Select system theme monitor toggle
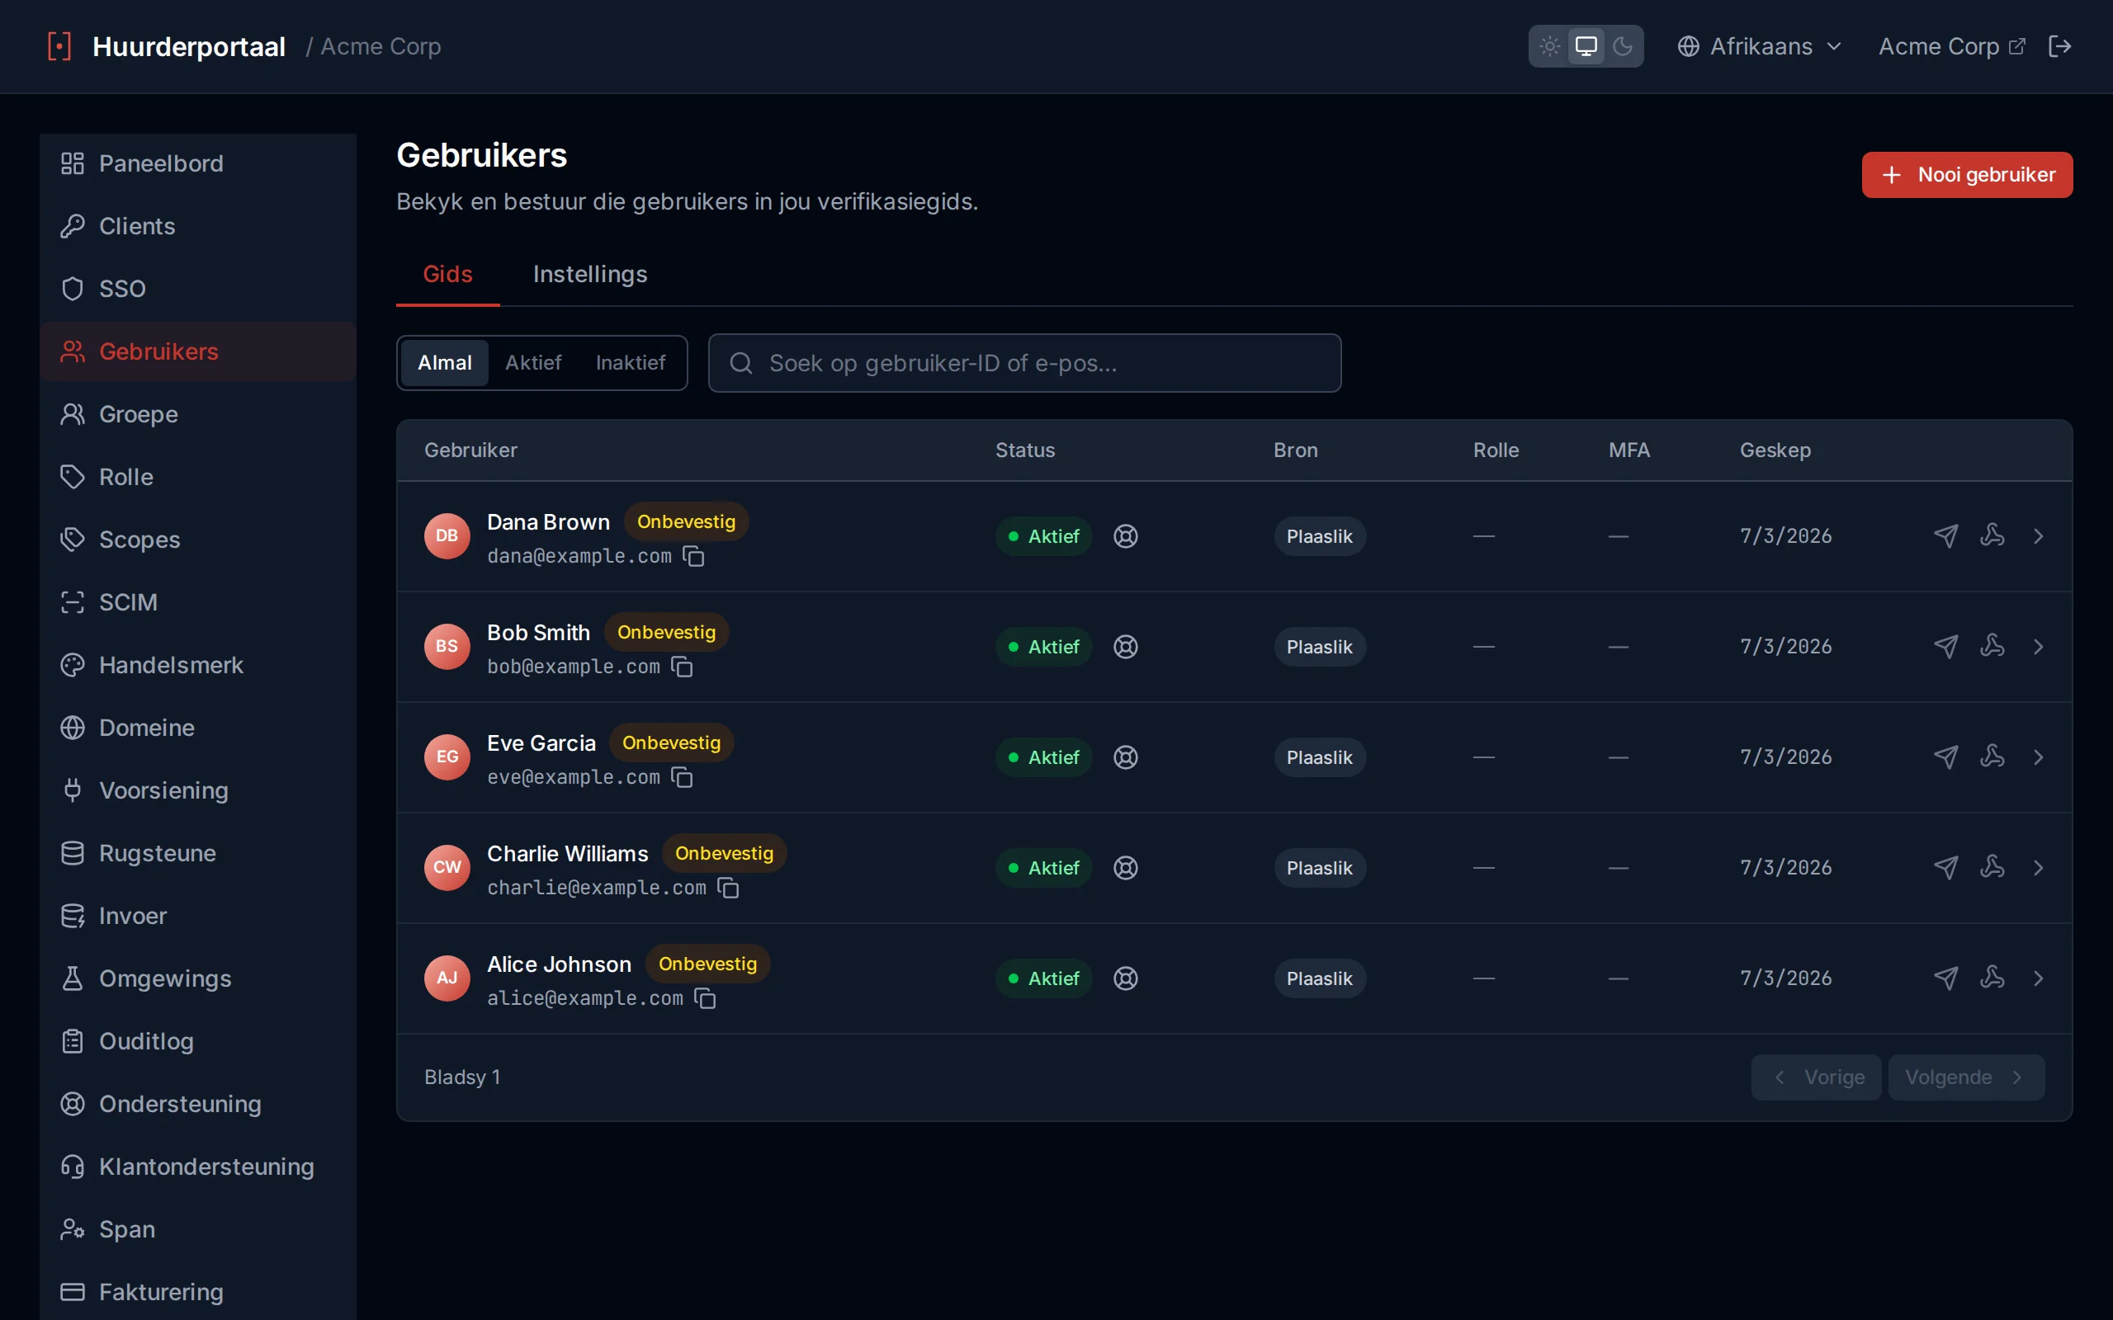 [x=1586, y=46]
